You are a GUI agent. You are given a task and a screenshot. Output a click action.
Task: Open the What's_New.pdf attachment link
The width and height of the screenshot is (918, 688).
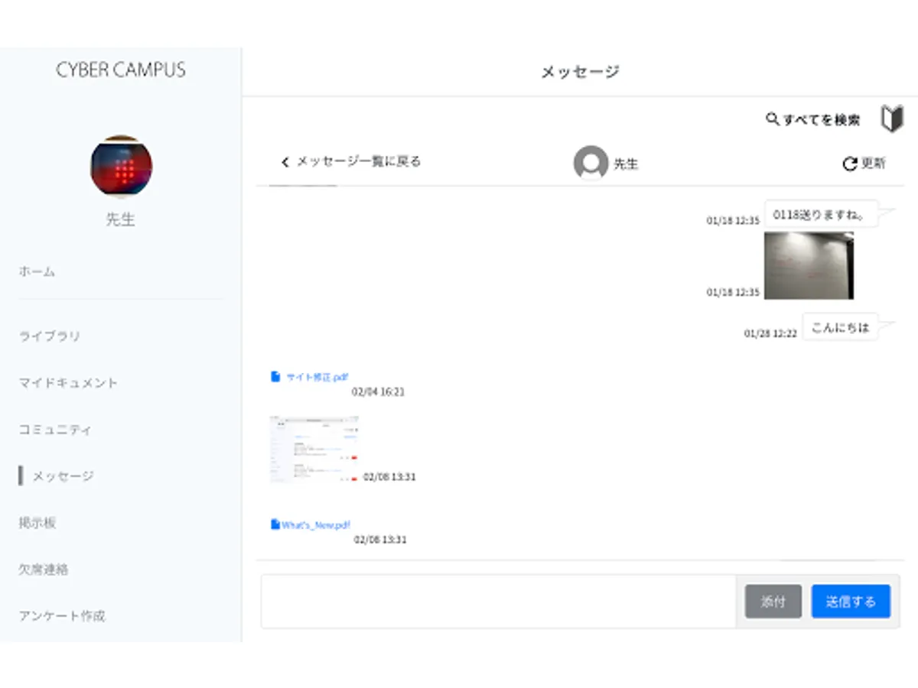point(316,525)
